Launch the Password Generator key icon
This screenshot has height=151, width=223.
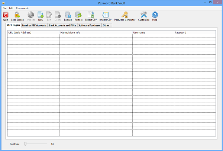(x=125, y=15)
